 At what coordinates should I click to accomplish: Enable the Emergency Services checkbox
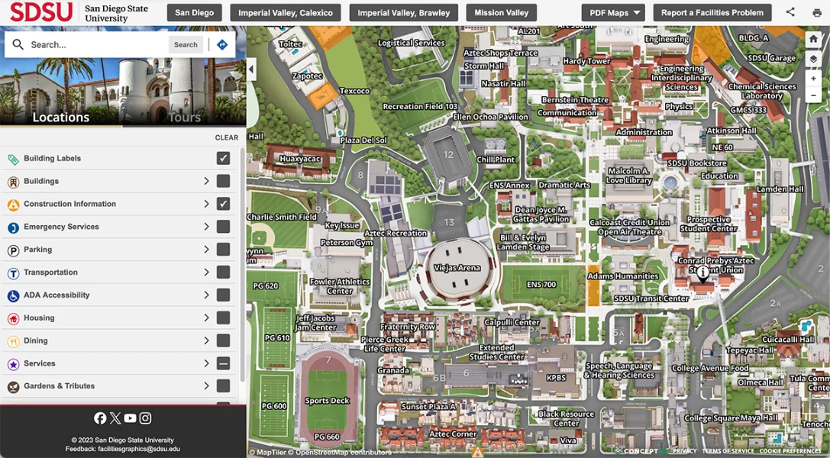(x=224, y=227)
